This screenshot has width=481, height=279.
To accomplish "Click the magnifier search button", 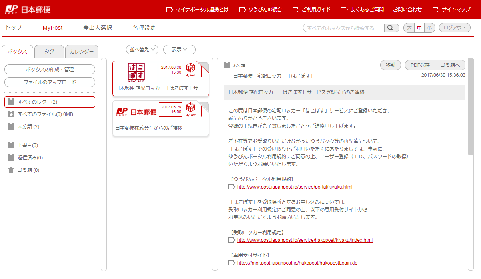I will pos(392,28).
